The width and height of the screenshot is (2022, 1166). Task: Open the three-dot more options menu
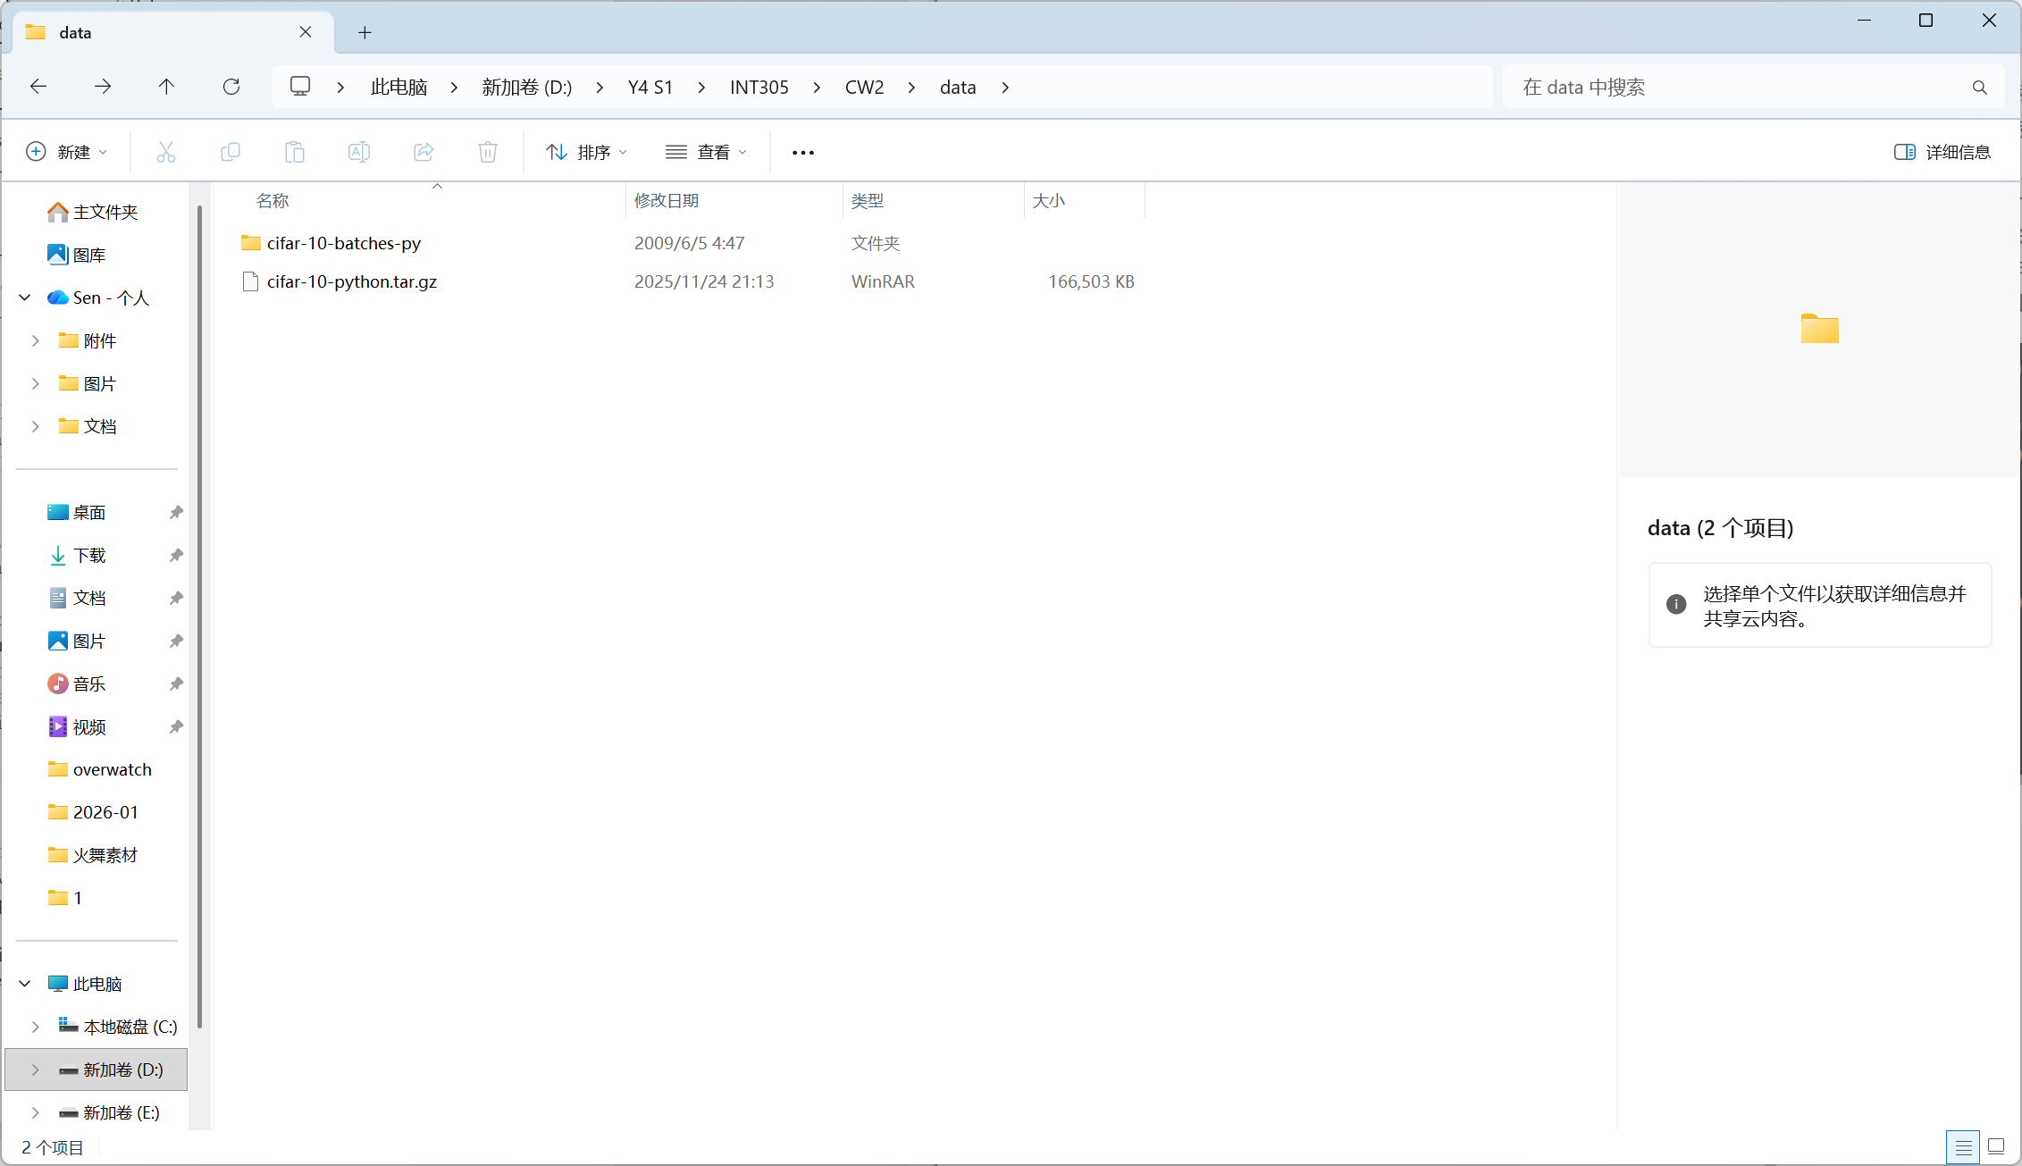(803, 152)
